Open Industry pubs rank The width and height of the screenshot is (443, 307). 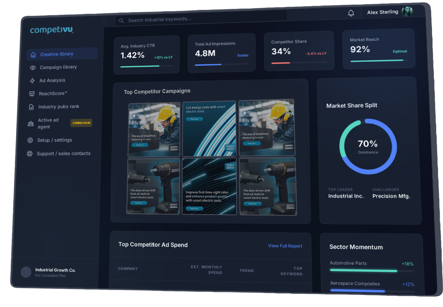59,106
